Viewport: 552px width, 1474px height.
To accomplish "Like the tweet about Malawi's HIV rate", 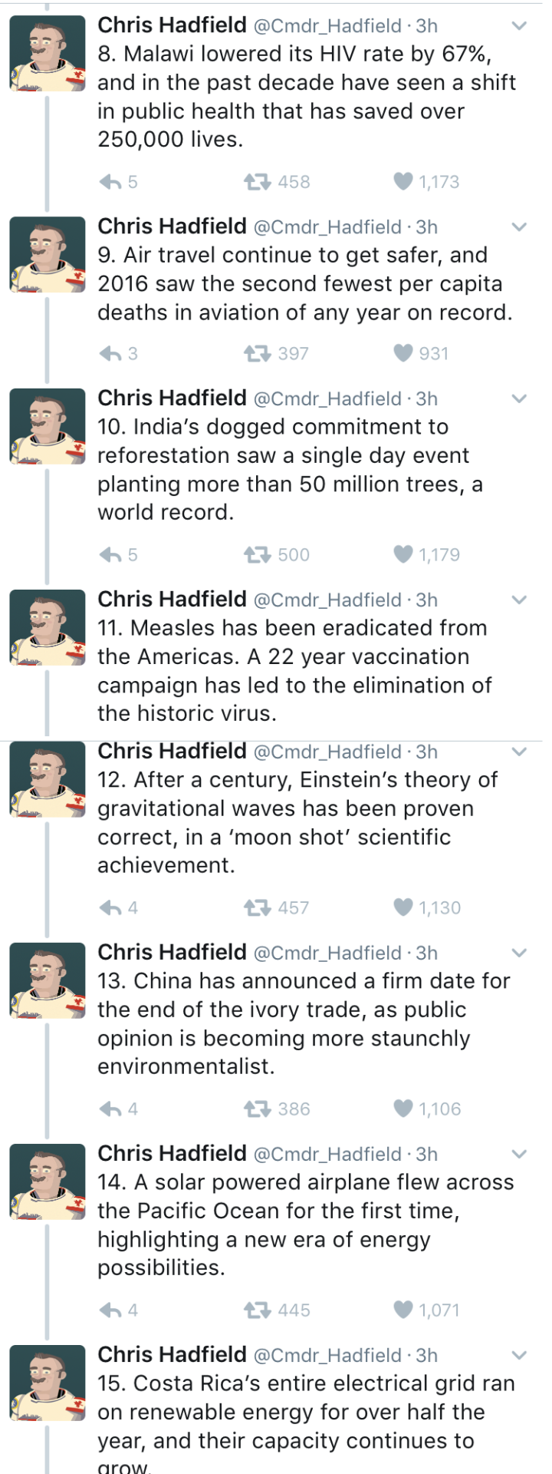I will 403,182.
